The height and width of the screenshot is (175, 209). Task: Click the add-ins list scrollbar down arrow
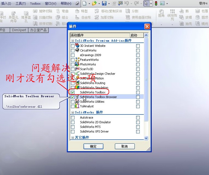[146, 138]
